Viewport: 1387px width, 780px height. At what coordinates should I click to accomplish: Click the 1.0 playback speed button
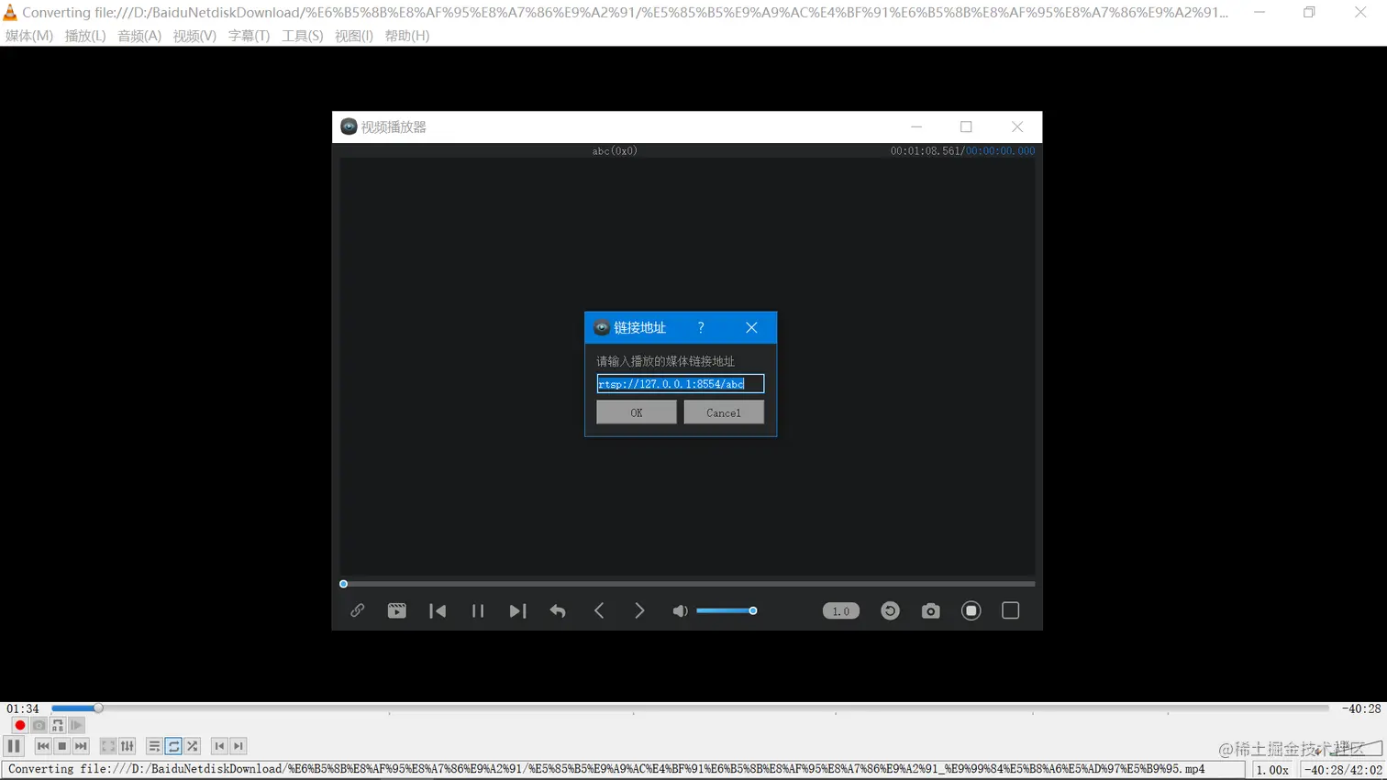pos(841,611)
